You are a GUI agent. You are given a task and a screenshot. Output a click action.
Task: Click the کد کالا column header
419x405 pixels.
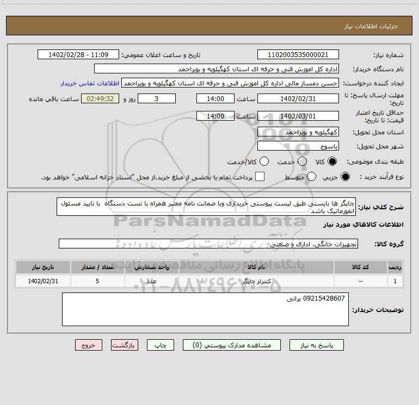(x=360, y=267)
